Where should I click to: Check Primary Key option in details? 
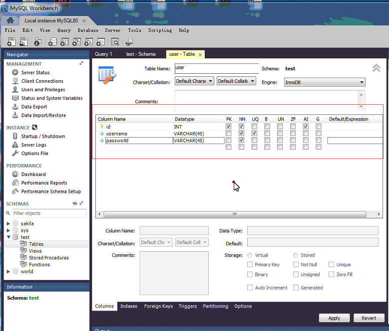pyautogui.click(x=250, y=264)
